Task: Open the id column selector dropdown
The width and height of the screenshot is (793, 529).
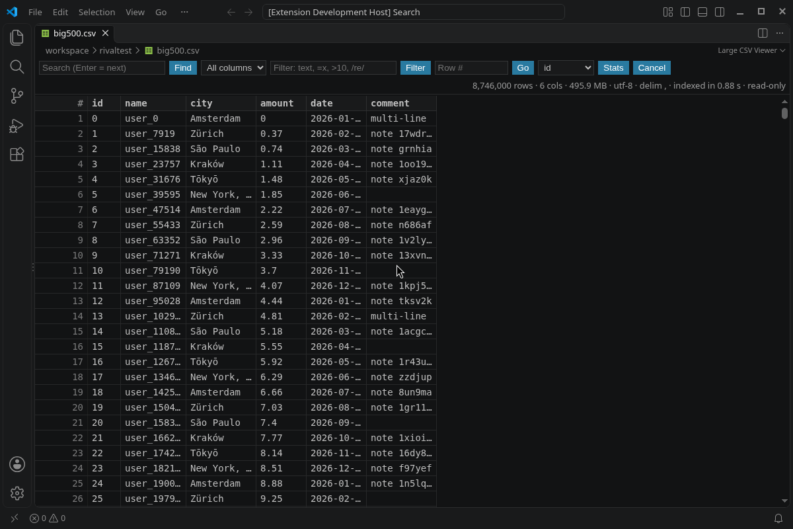Action: 566,67
